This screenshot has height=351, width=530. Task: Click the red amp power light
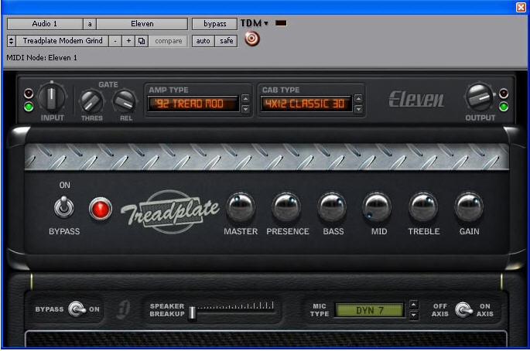101,209
